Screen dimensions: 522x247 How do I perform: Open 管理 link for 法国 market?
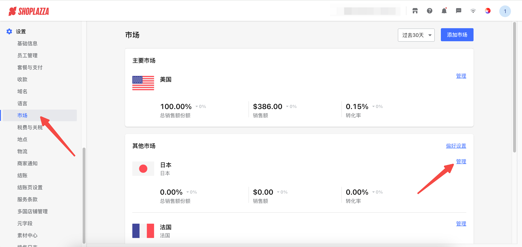(461, 224)
